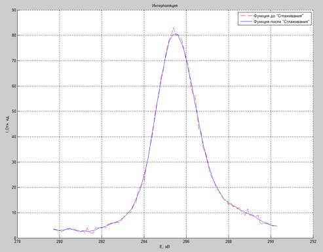Click y-axis tick label 10
The height and width of the screenshot is (252, 323).
(14, 213)
